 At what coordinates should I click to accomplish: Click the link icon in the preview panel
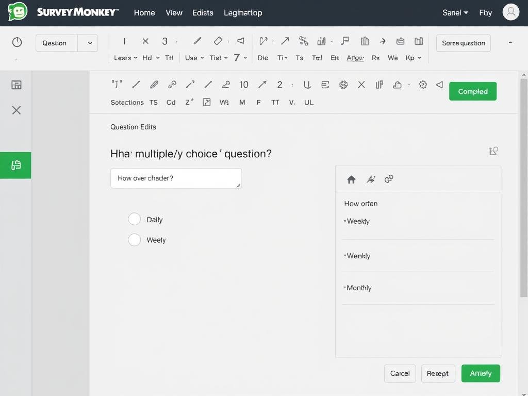point(389,179)
